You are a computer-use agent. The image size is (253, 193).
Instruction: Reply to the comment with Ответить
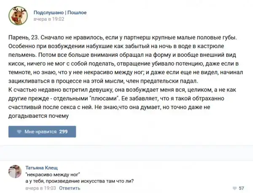[x=70, y=188]
